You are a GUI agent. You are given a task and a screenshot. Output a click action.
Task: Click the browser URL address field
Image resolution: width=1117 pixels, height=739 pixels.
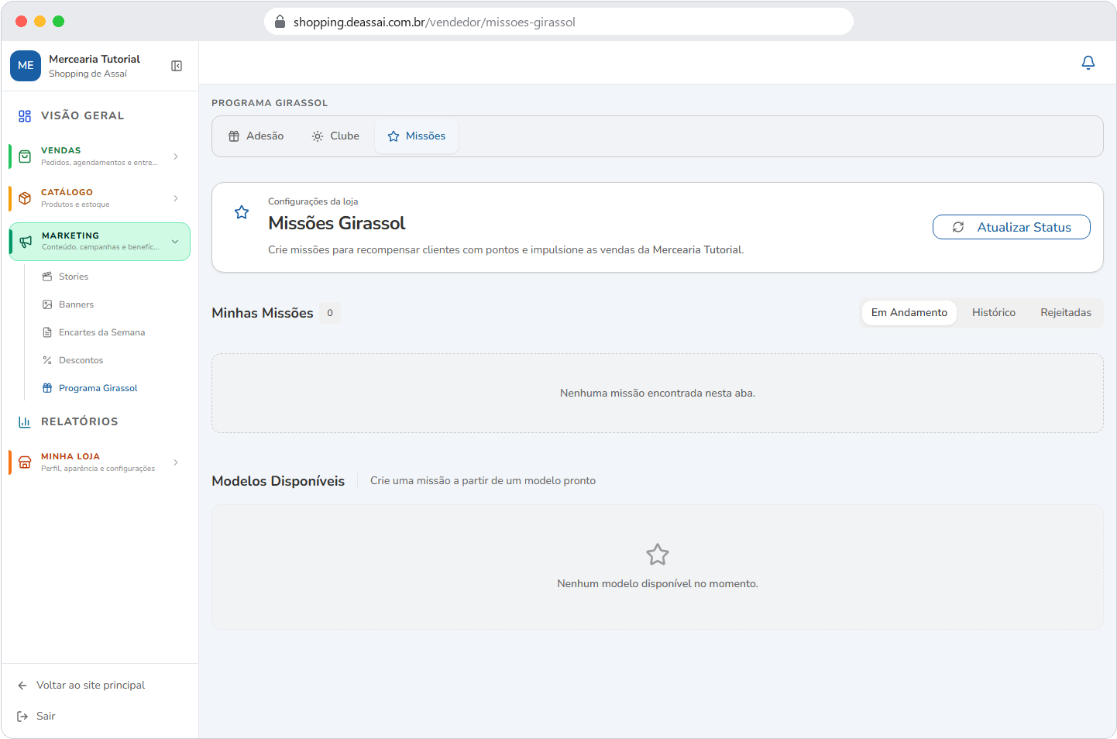[x=558, y=22]
